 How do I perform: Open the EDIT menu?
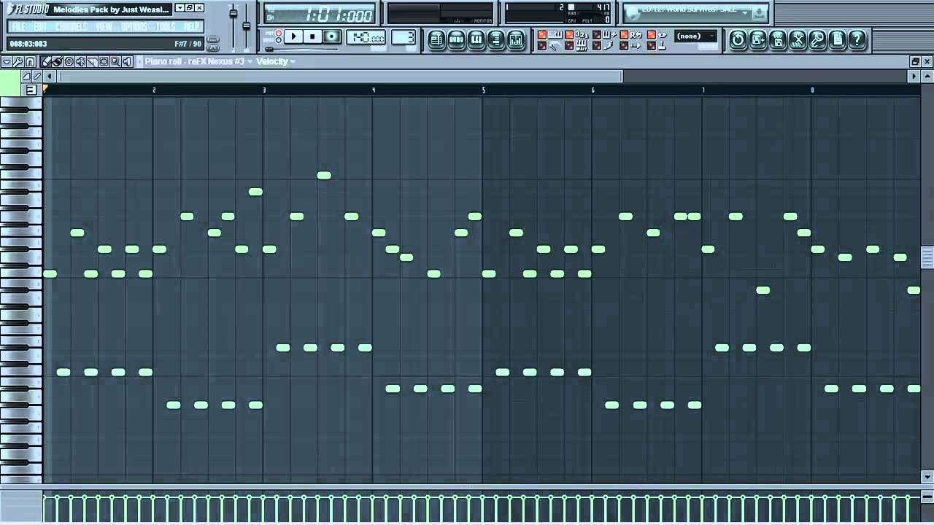[40, 27]
